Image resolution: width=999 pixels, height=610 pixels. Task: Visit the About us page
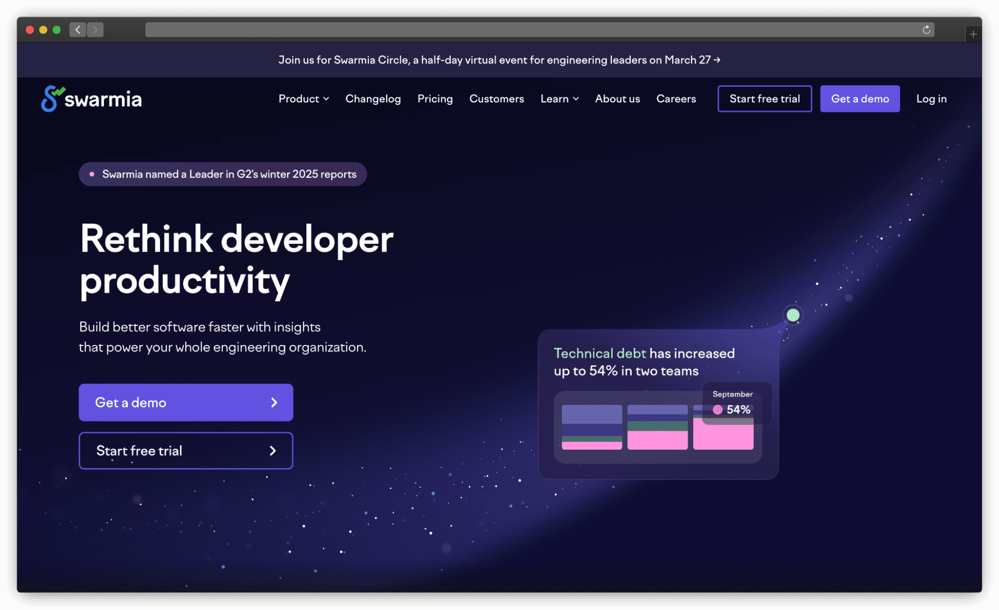tap(617, 99)
